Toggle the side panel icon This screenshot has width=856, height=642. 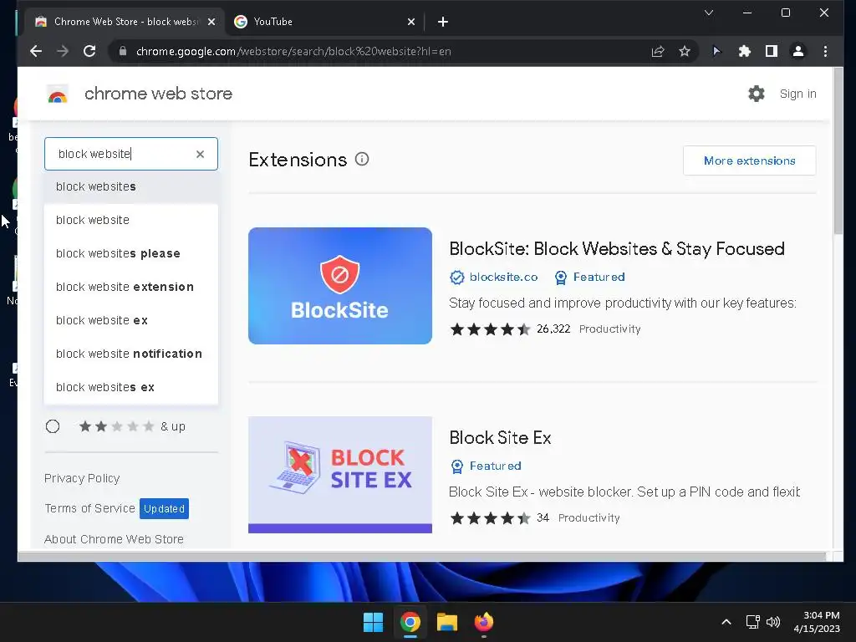tap(771, 51)
